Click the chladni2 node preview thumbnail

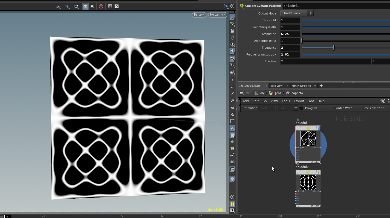(308, 182)
